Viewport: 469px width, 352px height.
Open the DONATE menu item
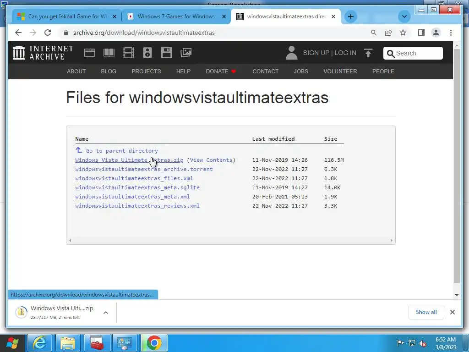tap(221, 71)
